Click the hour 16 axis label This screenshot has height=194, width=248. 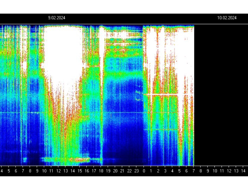click(87, 171)
